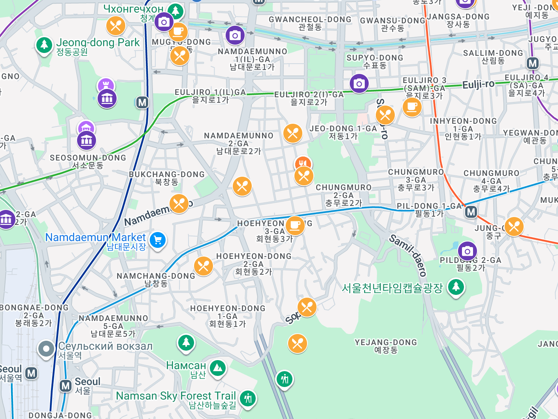Viewport: 558px width, 419px height.
Task: Click the metro icon left of Euljiro 1-ga
Action: coord(142,103)
